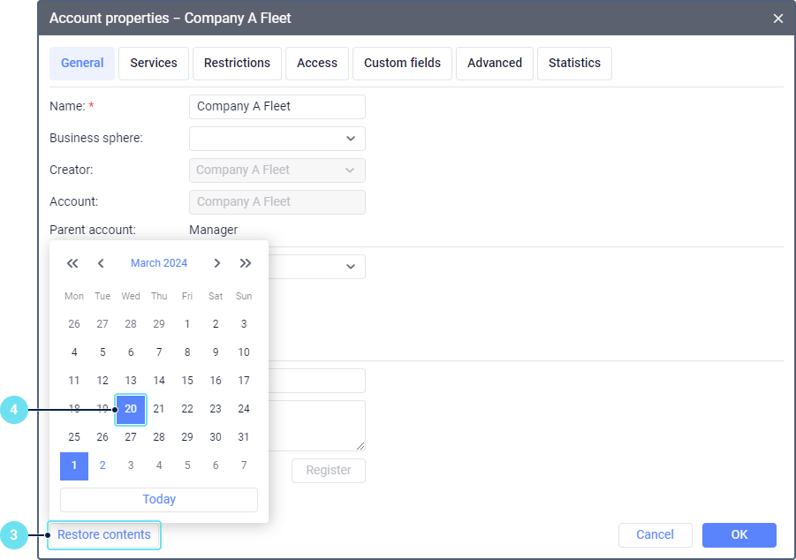
Task: Close the Account properties dialog
Action: [x=777, y=18]
